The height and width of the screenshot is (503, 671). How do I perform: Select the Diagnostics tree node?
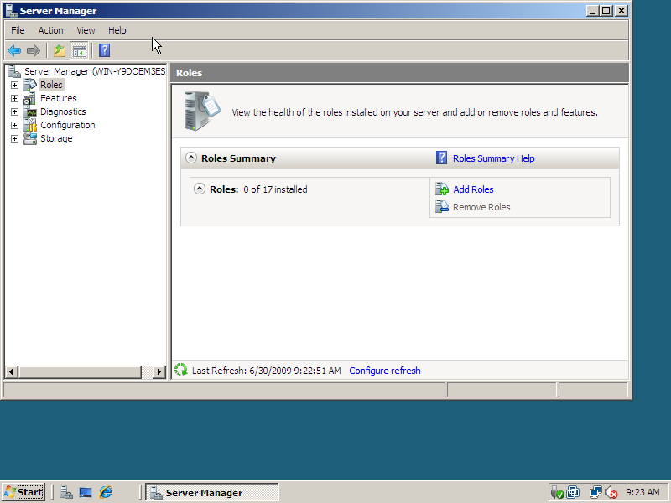pyautogui.click(x=63, y=111)
